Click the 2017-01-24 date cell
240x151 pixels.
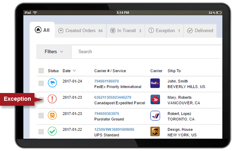click(72, 81)
